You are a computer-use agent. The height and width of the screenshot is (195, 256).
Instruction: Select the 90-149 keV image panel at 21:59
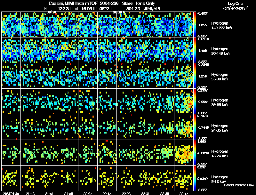coord(68,50)
